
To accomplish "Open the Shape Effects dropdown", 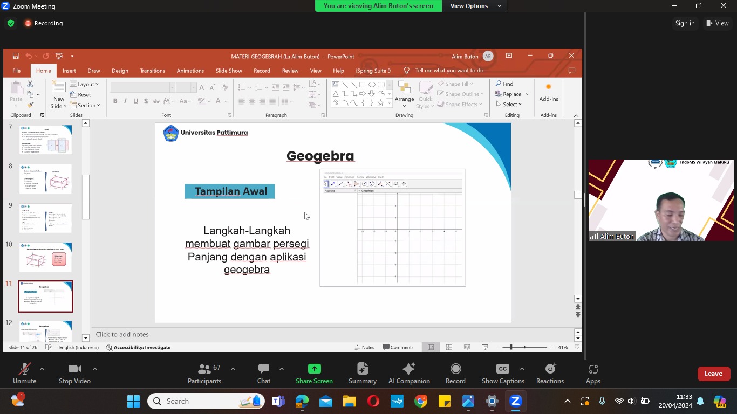I will 460,104.
